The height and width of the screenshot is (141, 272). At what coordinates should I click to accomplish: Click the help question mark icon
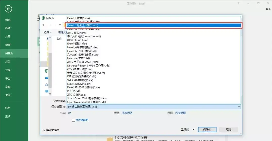(239, 3)
